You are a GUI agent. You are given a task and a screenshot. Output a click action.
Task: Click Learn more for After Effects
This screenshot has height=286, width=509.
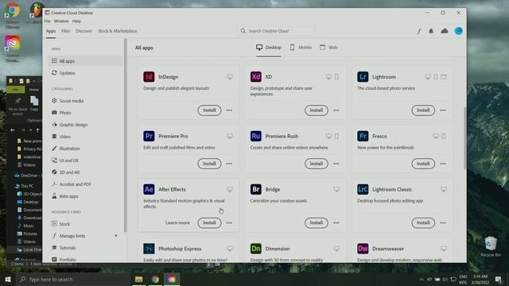[177, 222]
